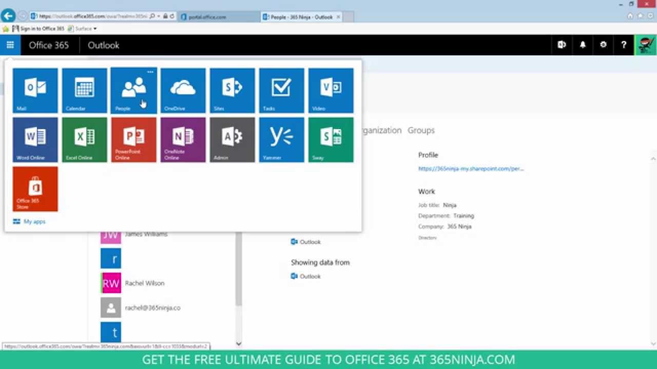The height and width of the screenshot is (369, 657).
Task: Click the My apps link
Action: (x=30, y=221)
